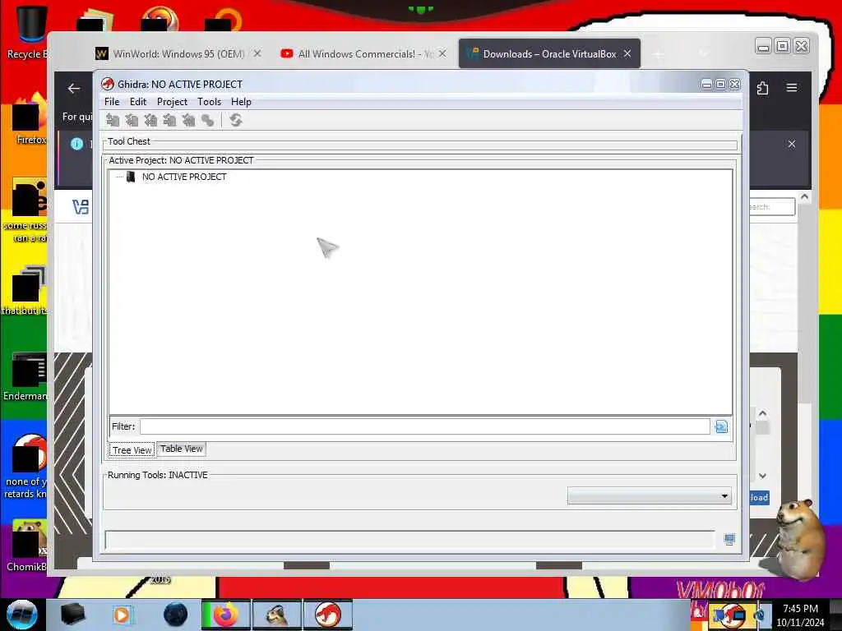Click the inner webpage scroll up chevron
842x631 pixels.
pyautogui.click(x=762, y=414)
